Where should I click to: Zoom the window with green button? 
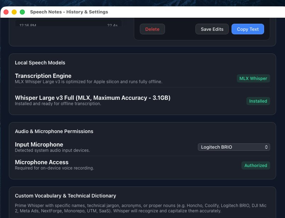coord(22,12)
